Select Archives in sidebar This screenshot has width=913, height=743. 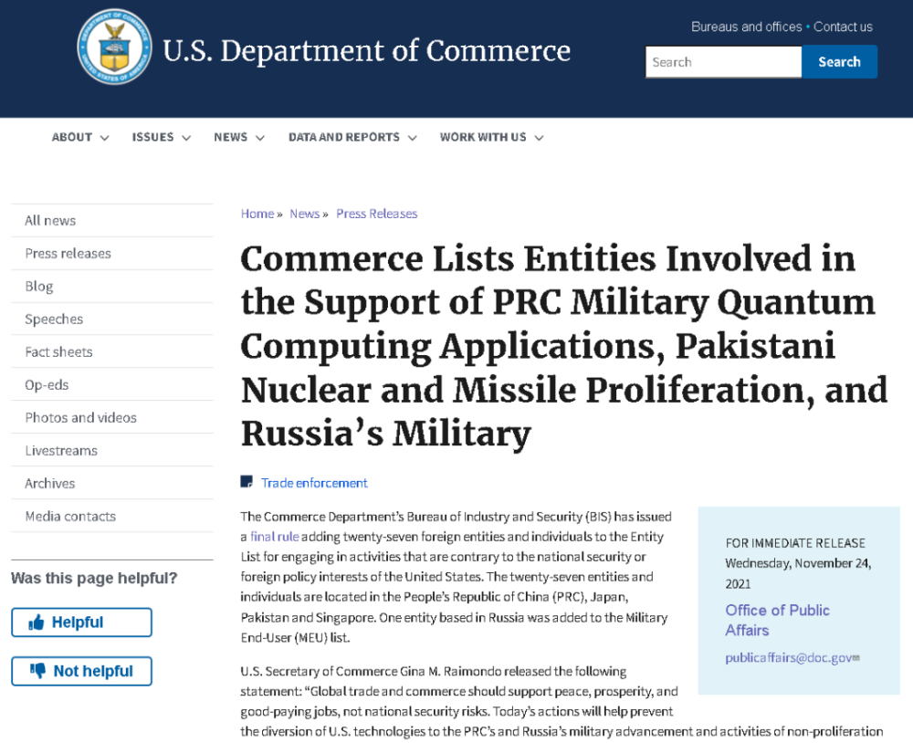point(111,483)
